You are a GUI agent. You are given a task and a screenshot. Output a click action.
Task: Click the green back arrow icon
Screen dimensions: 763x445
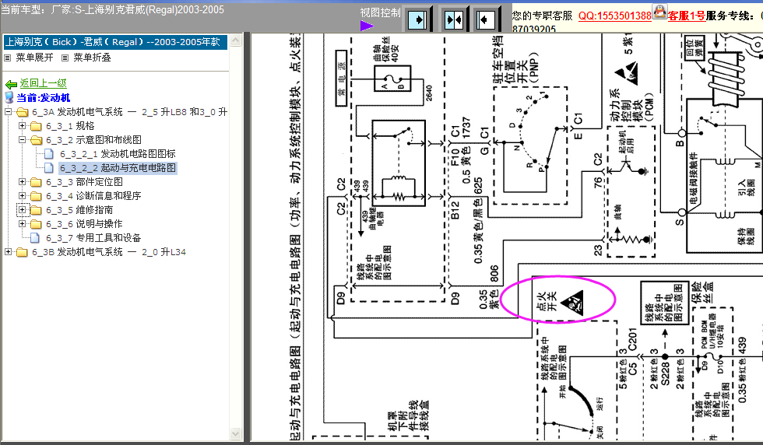tap(11, 84)
